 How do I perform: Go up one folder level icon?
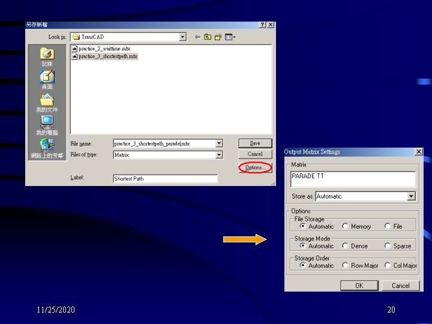(x=208, y=37)
